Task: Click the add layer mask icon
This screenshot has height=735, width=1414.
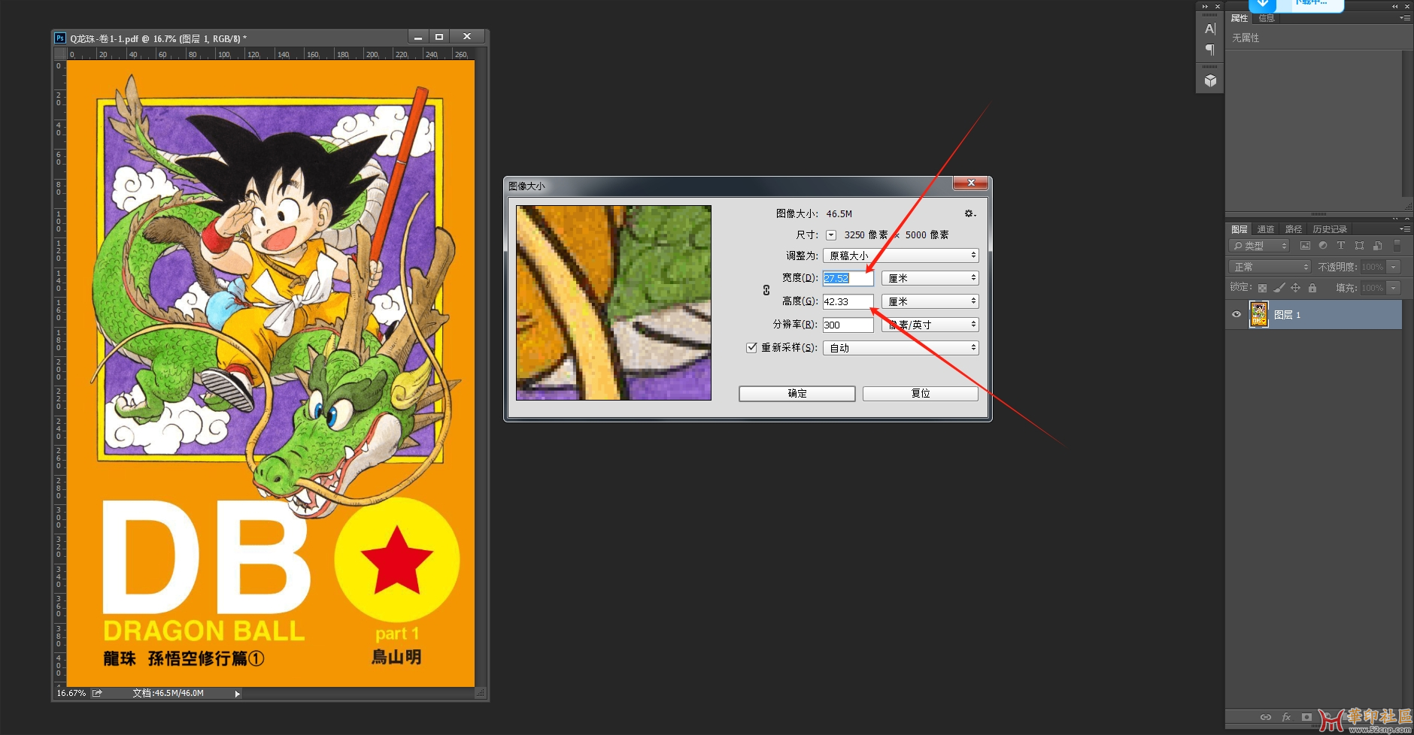Action: (1306, 717)
